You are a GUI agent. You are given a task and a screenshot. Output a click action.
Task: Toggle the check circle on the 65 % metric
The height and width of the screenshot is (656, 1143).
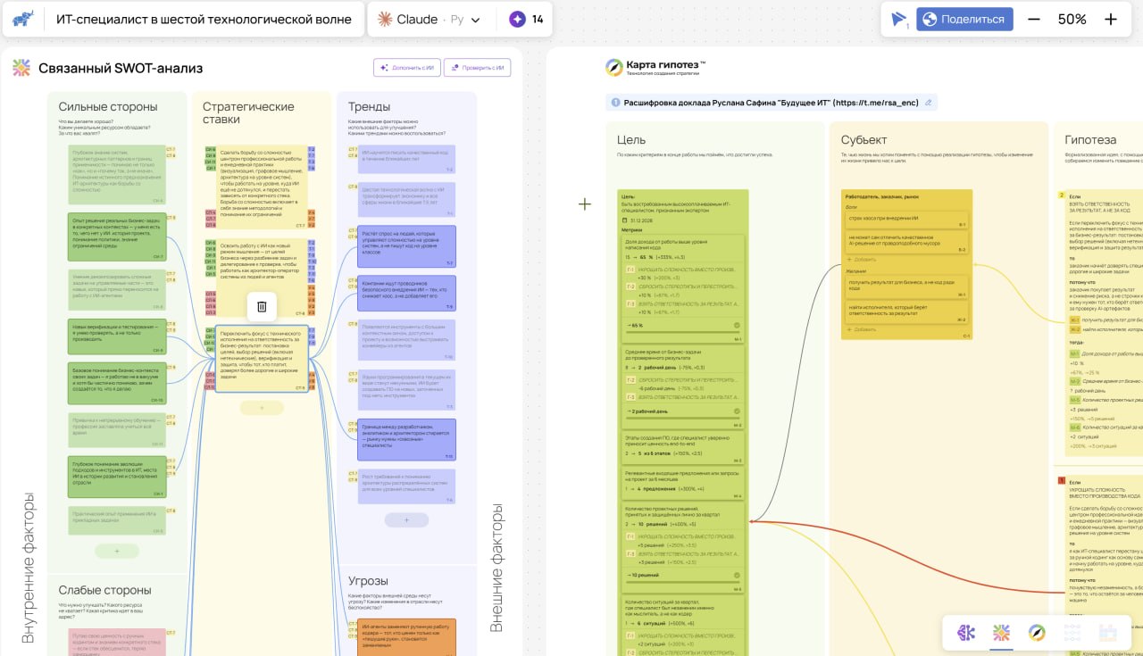click(737, 326)
